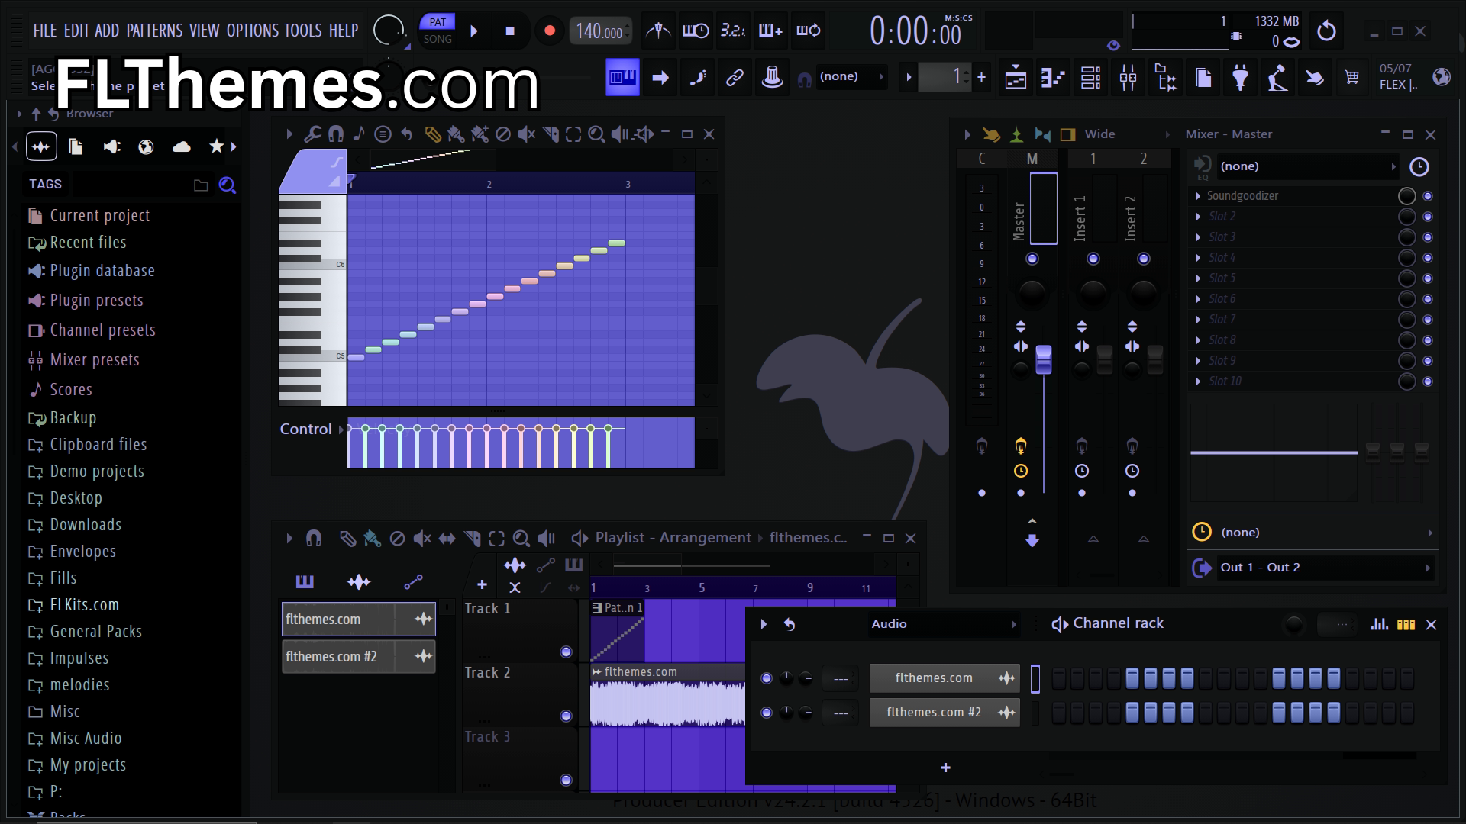Select the piano roll magnet snap icon

(335, 134)
